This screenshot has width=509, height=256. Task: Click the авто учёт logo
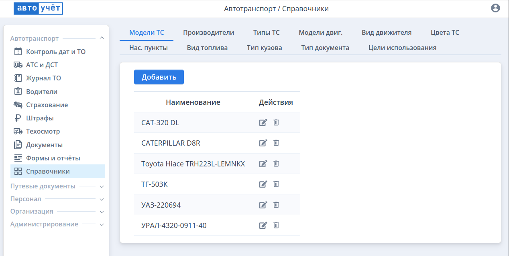point(38,8)
